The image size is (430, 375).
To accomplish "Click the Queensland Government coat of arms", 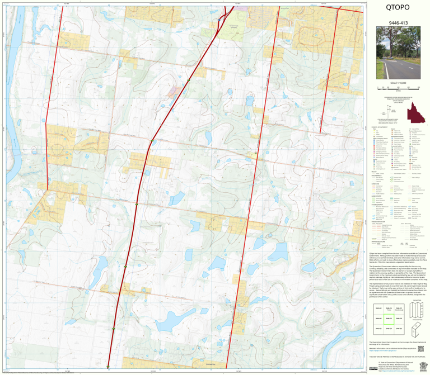I will point(423,366).
